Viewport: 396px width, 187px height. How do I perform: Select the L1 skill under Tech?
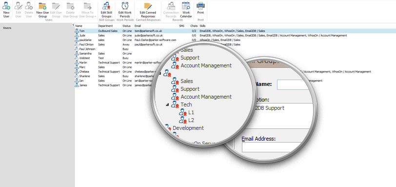click(x=191, y=112)
